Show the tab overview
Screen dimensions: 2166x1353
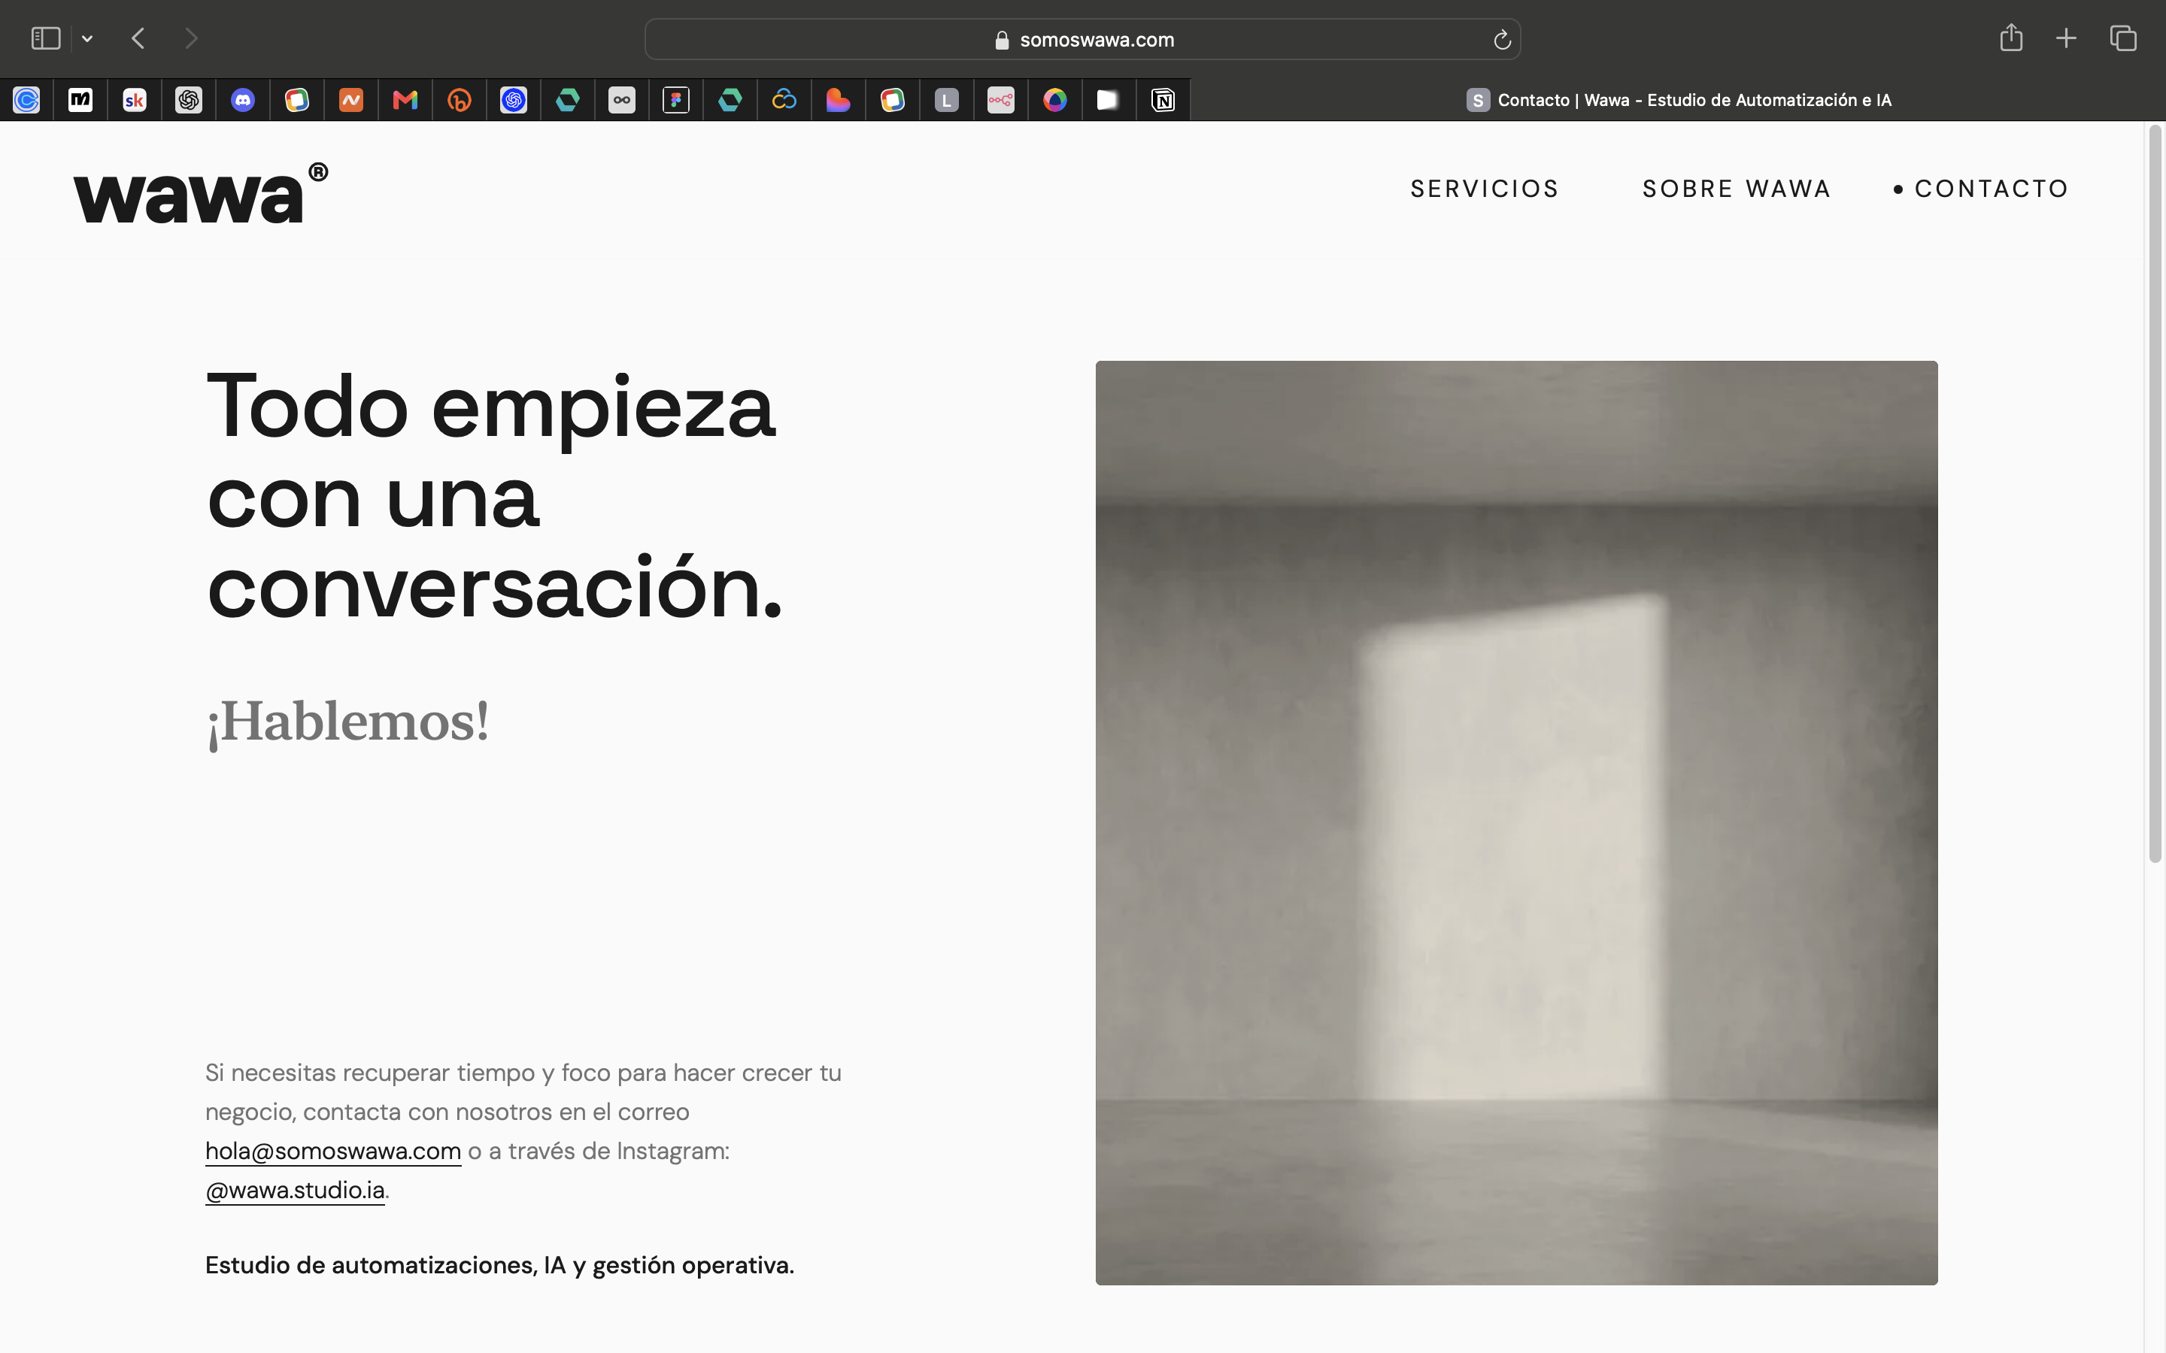(x=2123, y=38)
